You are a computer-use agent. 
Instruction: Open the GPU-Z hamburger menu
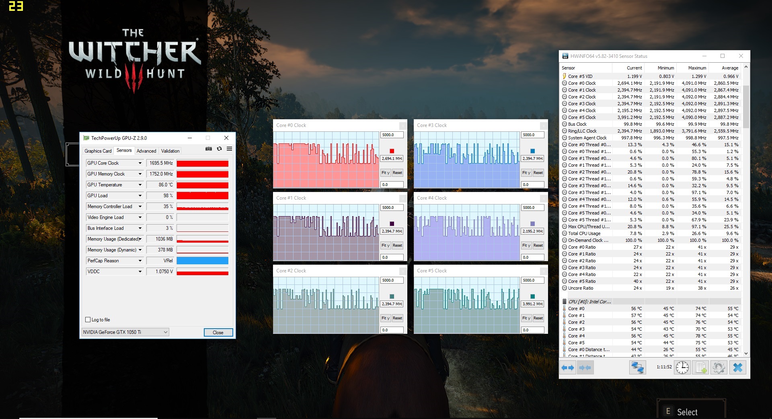pyautogui.click(x=229, y=149)
